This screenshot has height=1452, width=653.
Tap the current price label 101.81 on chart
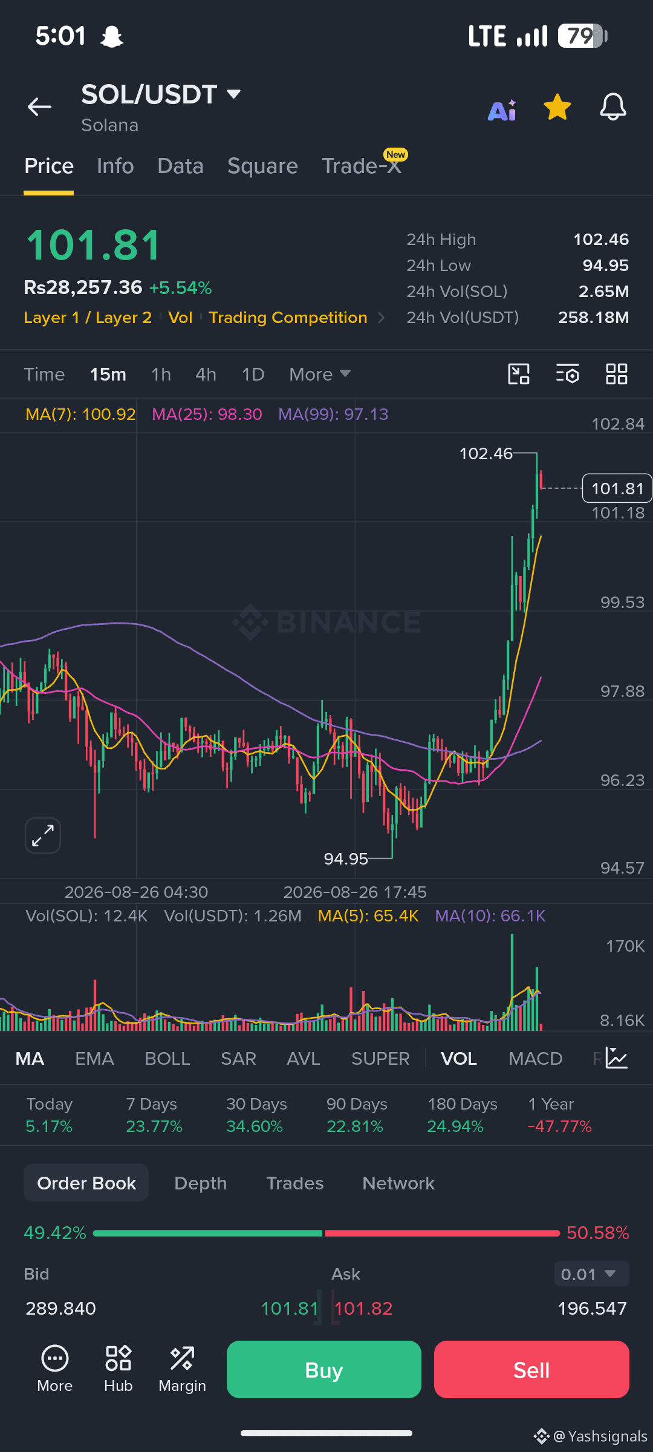click(x=617, y=488)
